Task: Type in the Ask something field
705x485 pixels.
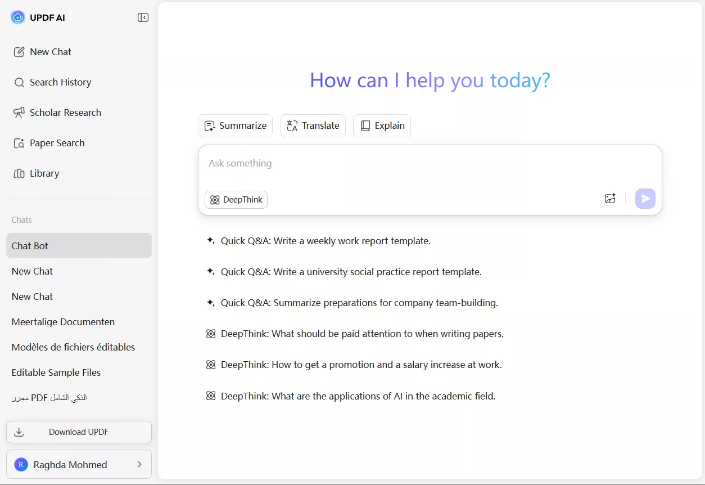Action: 430,163
